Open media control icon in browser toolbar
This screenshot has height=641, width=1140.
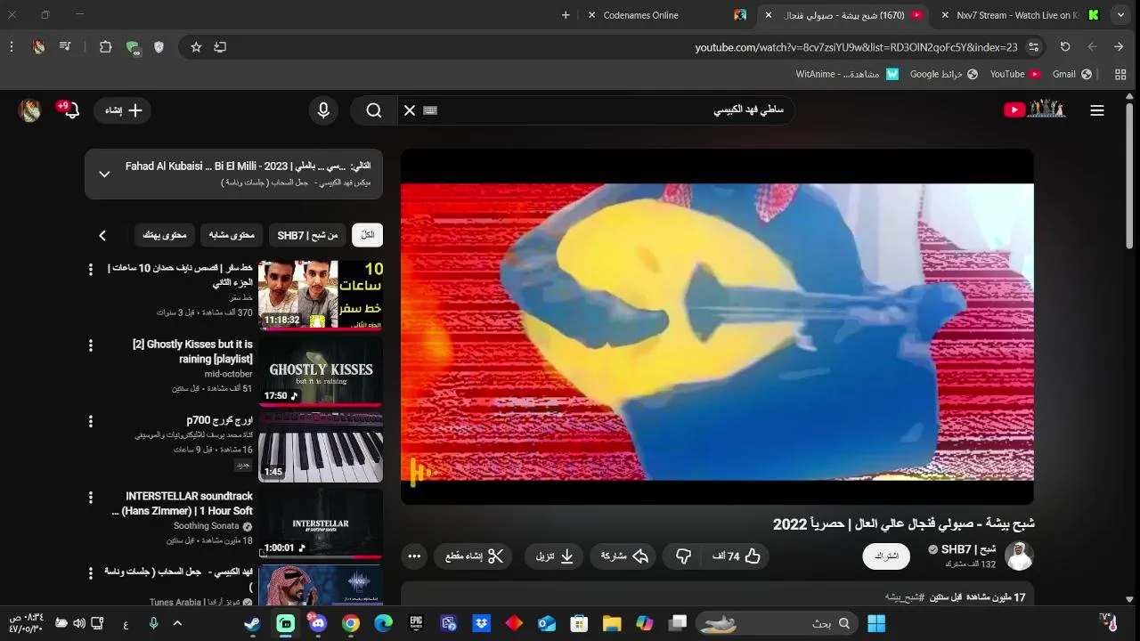tap(65, 47)
